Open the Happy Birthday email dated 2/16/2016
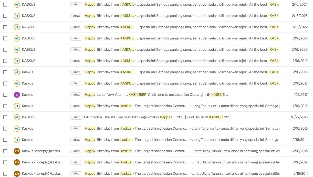 [x=136, y=106]
